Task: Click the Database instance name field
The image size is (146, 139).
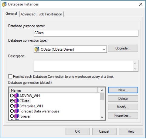Action: point(86,33)
